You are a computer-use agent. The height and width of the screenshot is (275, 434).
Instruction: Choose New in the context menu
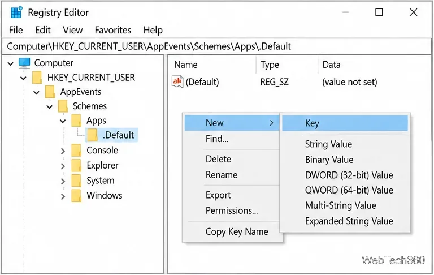232,123
